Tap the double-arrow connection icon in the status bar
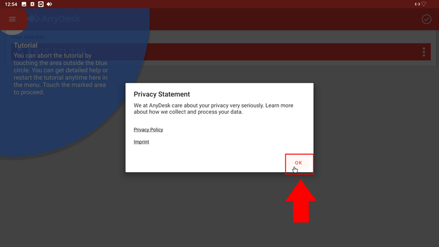439x247 pixels. pos(417,4)
